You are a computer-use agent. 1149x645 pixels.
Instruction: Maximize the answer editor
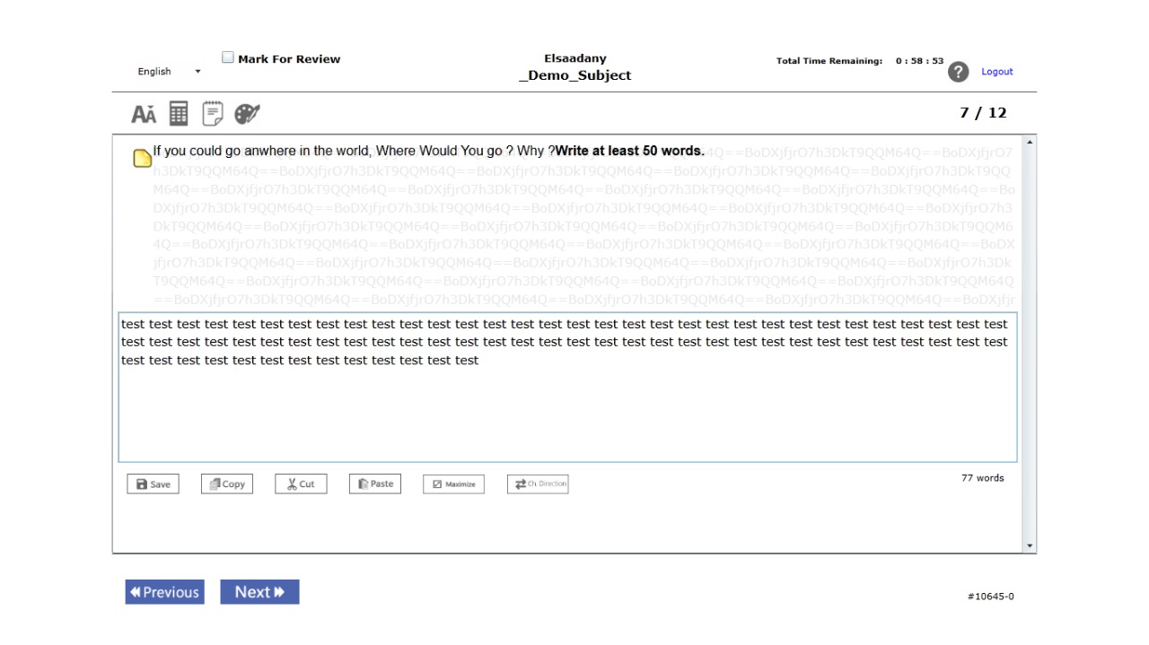453,484
